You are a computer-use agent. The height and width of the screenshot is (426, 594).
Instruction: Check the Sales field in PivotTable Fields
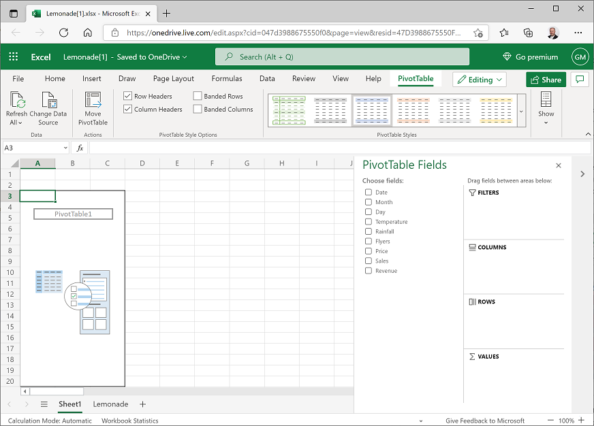(367, 261)
